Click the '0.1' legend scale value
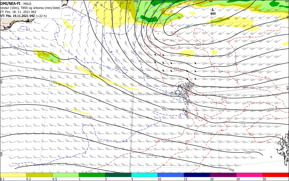 click(2, 179)
